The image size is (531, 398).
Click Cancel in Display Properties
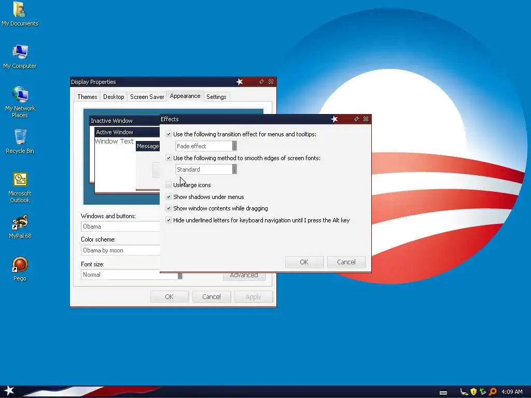click(x=212, y=297)
